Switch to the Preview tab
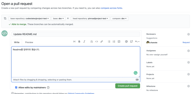Image resolution: width=196 pixels, height=94 pixels. 29,42
